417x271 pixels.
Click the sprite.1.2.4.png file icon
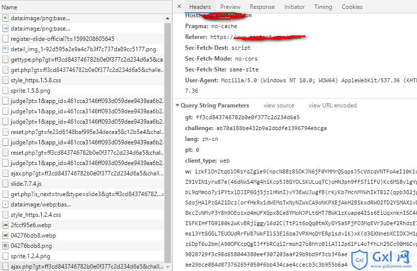coord(5,256)
